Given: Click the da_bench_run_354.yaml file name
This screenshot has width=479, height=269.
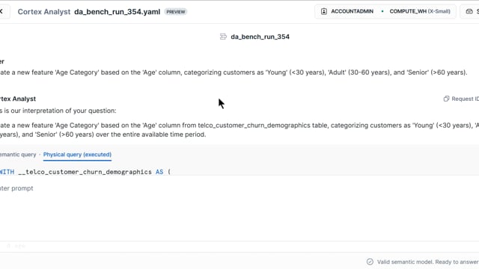Looking at the screenshot, I should pos(117,12).
